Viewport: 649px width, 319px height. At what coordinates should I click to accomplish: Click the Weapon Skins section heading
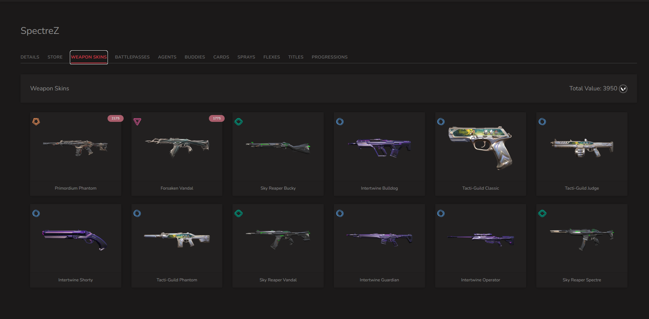pos(50,88)
